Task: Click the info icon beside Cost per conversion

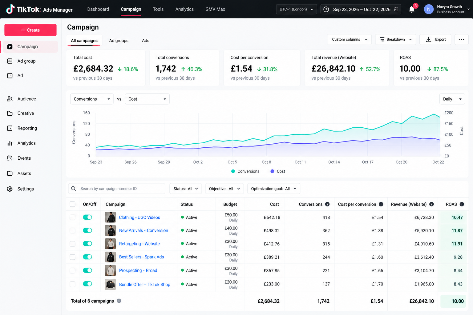Action: coord(381,204)
